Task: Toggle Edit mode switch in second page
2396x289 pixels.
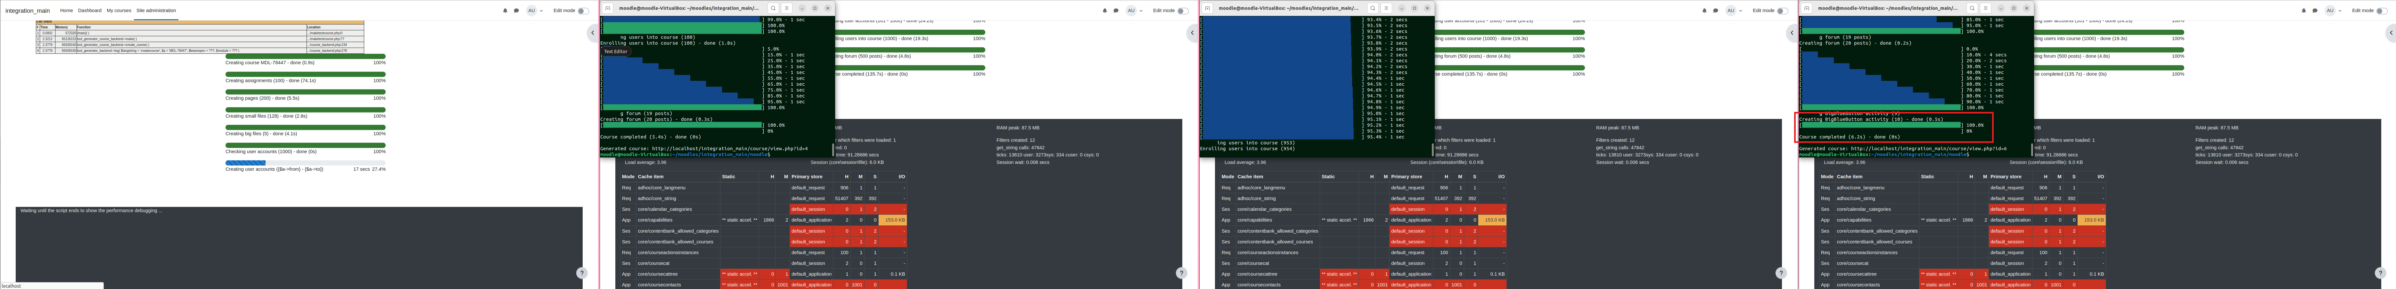Action: coord(1183,11)
